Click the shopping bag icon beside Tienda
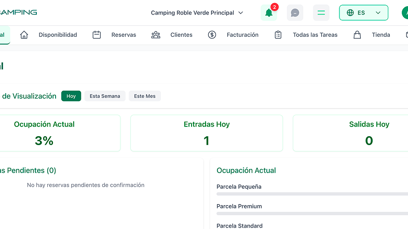 tap(357, 35)
